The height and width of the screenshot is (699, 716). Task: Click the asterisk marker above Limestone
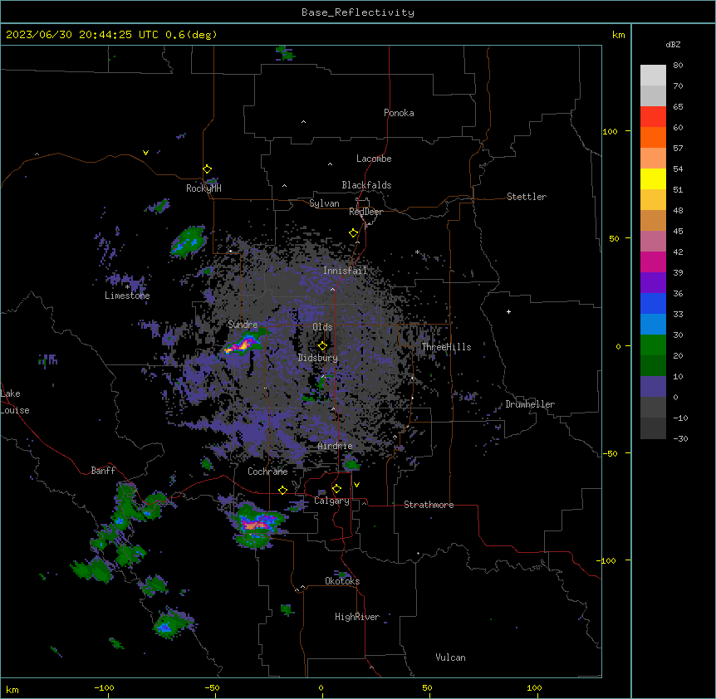coord(127,287)
